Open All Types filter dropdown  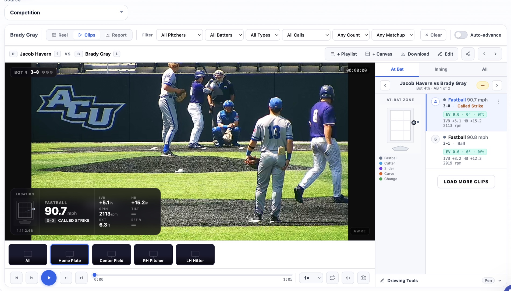(x=263, y=35)
